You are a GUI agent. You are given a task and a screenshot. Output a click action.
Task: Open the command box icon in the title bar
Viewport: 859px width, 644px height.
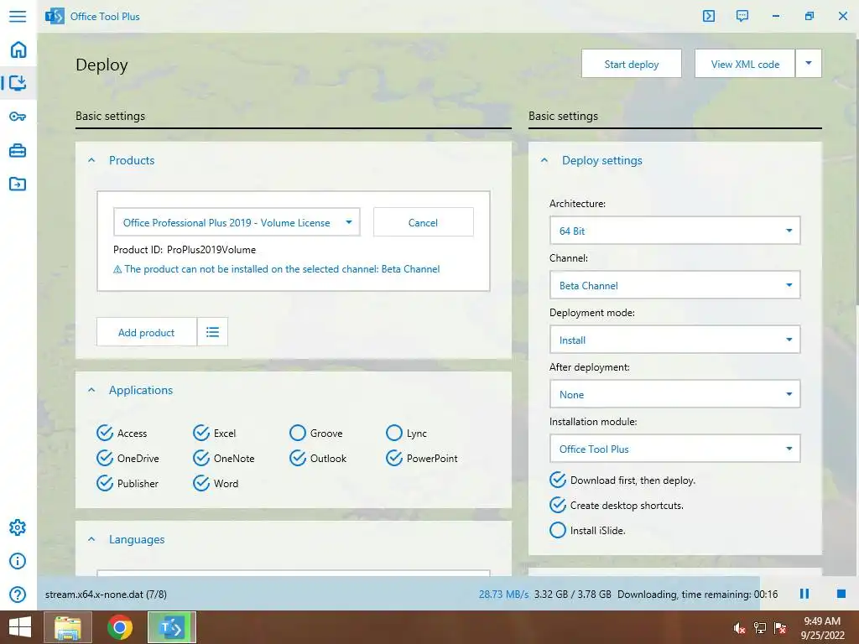[x=709, y=16]
